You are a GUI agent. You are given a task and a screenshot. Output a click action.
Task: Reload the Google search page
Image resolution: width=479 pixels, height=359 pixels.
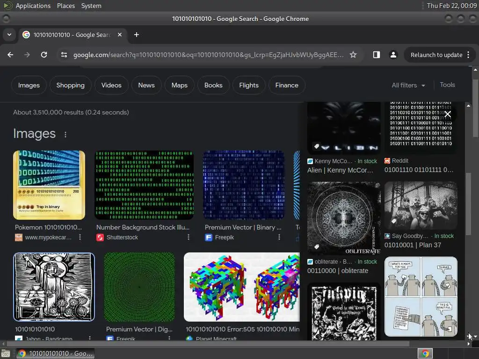click(44, 55)
